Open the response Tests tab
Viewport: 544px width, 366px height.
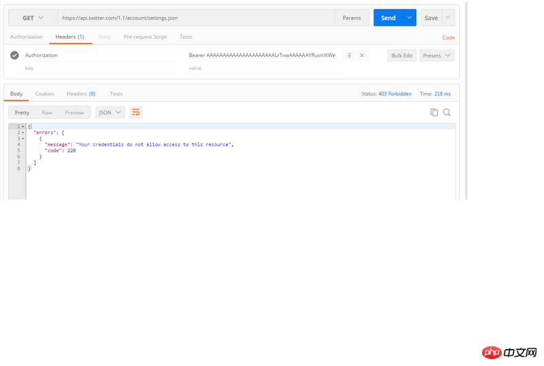116,94
